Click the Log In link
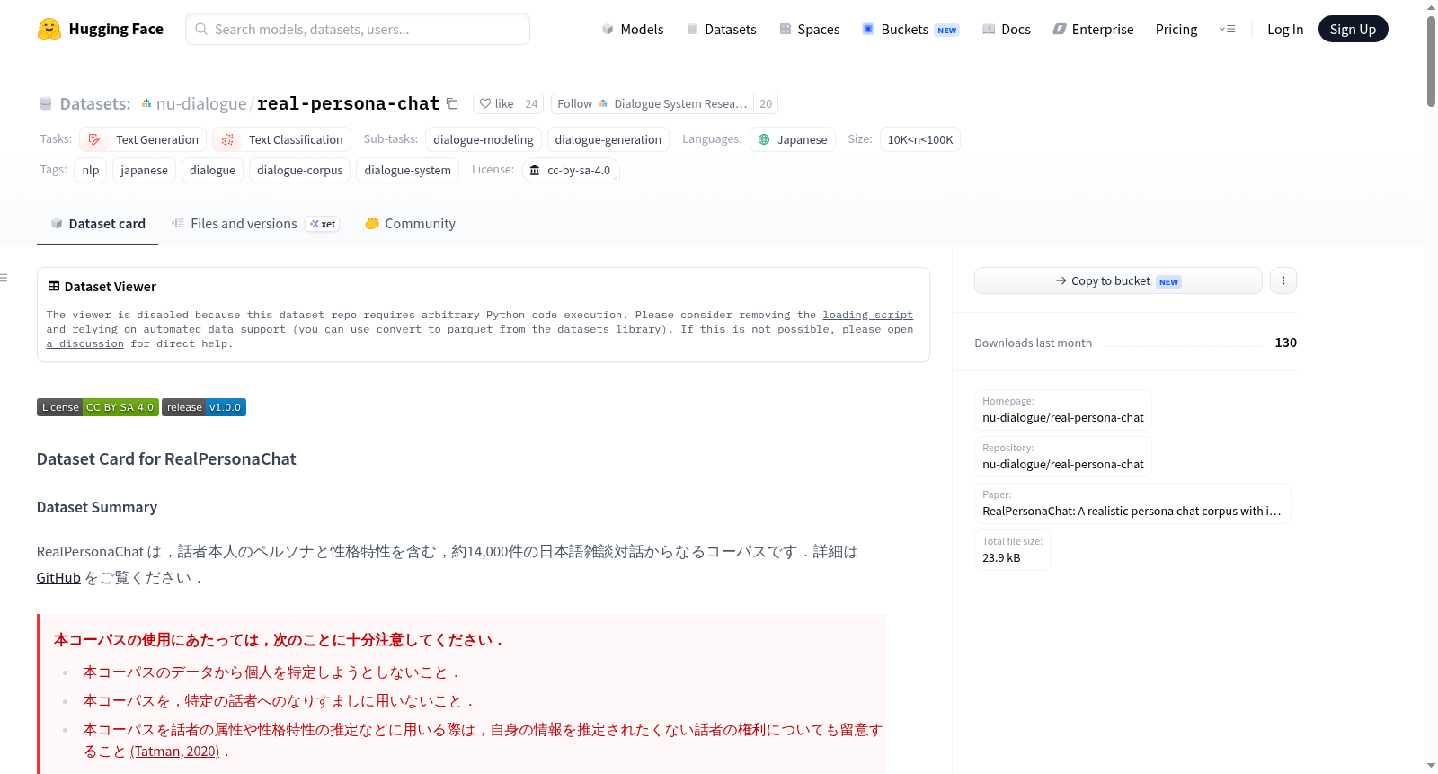The image size is (1438, 774). (x=1284, y=29)
